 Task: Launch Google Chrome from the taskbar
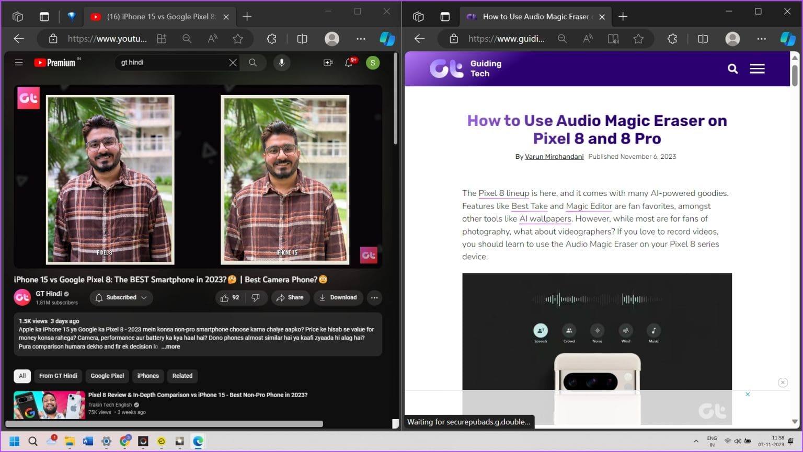pyautogui.click(x=124, y=441)
